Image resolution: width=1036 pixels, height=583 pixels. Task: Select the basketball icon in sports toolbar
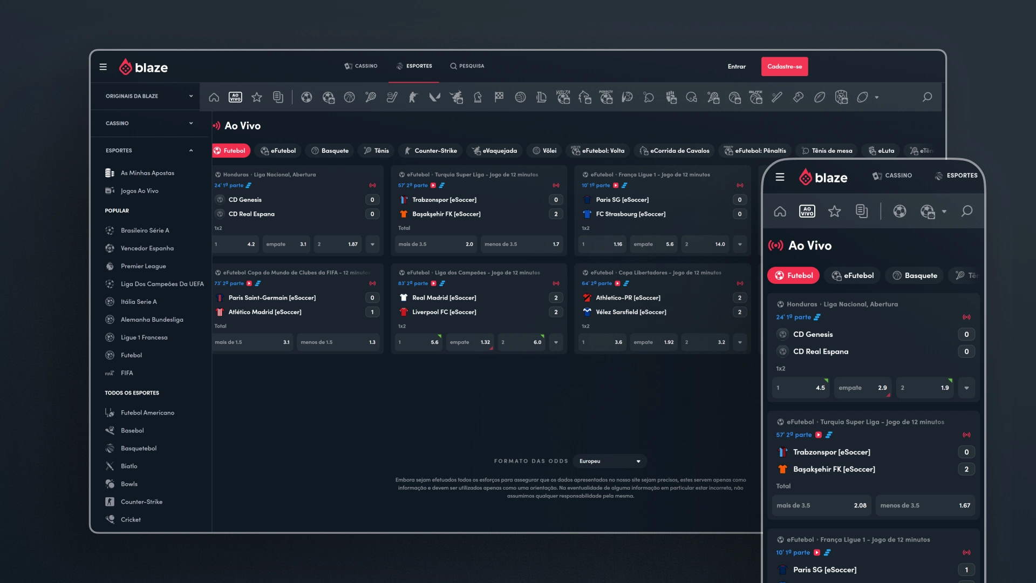click(349, 97)
